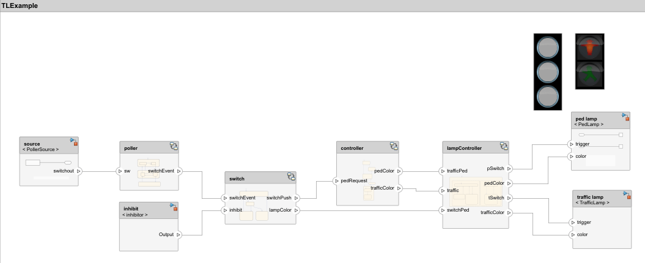Viewport: 645px width, 263px height.
Task: Click the switchPush output port on switch
Action: coord(296,198)
